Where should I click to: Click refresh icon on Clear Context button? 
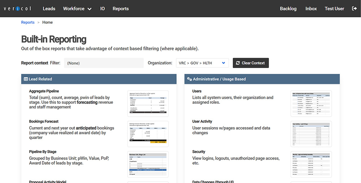pos(238,63)
